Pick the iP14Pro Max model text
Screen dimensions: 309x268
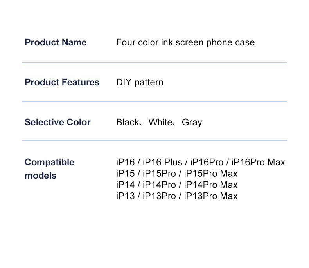tap(211, 185)
